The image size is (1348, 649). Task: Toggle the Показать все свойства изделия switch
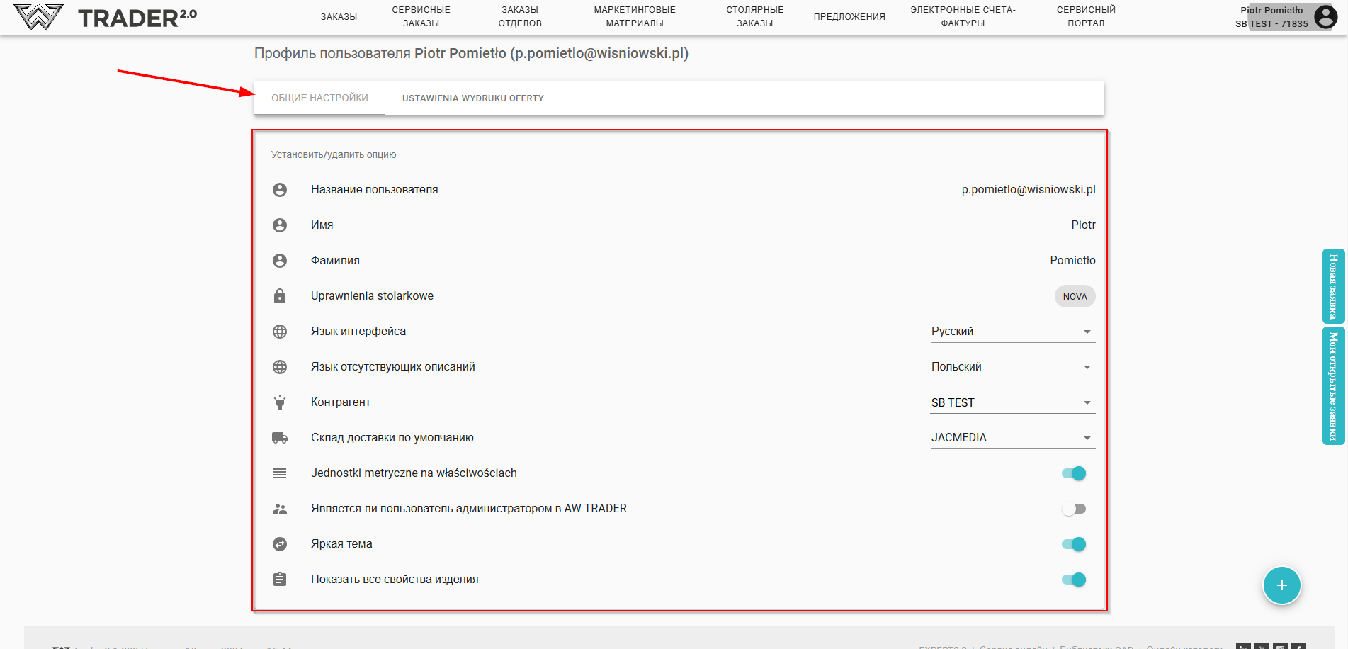[x=1074, y=580]
